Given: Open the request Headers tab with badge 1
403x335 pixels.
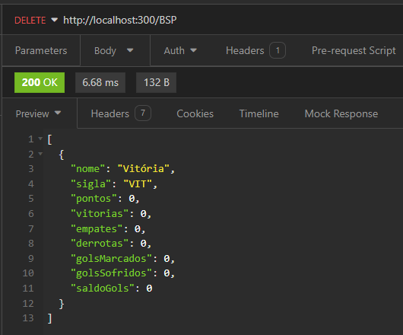Looking at the screenshot, I should [255, 50].
